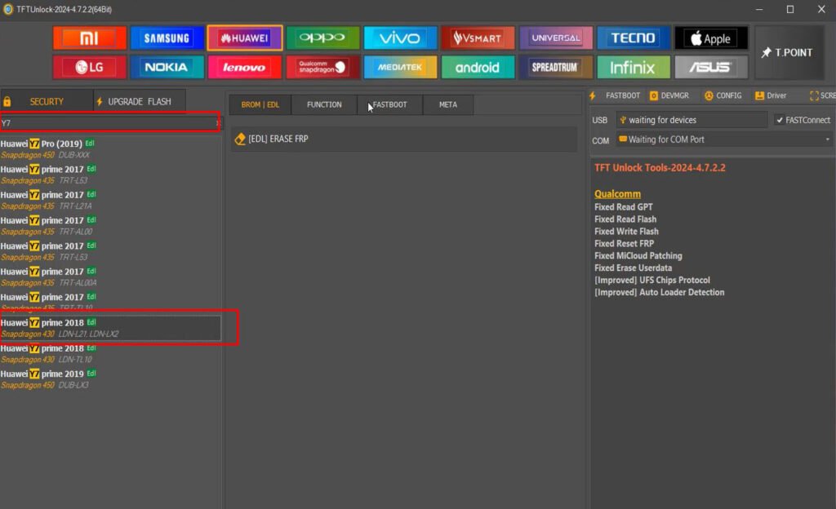The image size is (836, 509).
Task: Choose the Tecno brand tile
Action: pyautogui.click(x=634, y=38)
